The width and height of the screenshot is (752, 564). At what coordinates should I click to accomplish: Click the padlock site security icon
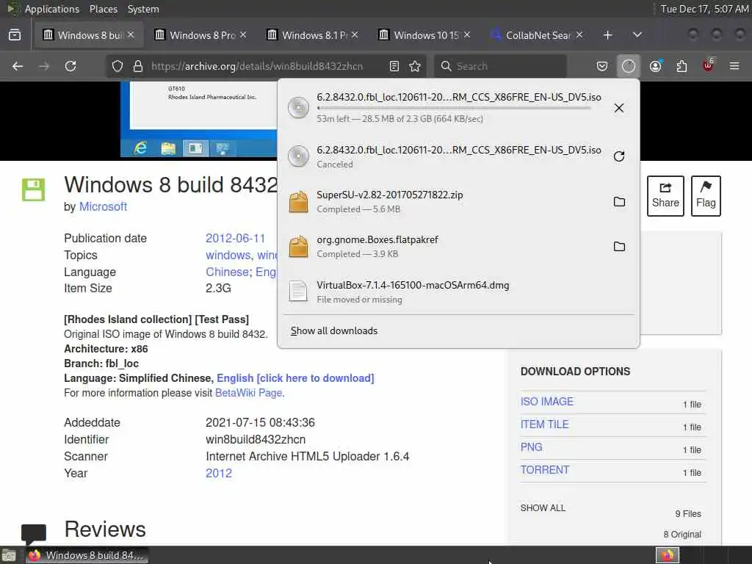pyautogui.click(x=138, y=66)
